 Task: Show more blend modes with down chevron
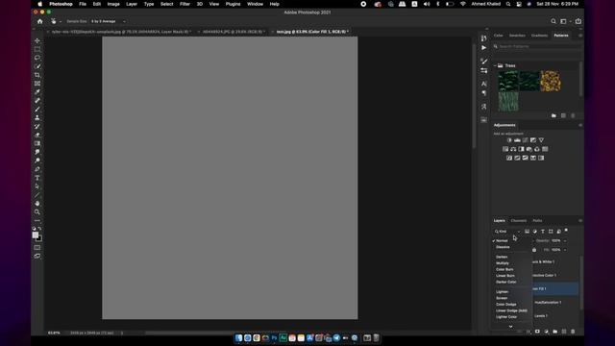[510, 327]
